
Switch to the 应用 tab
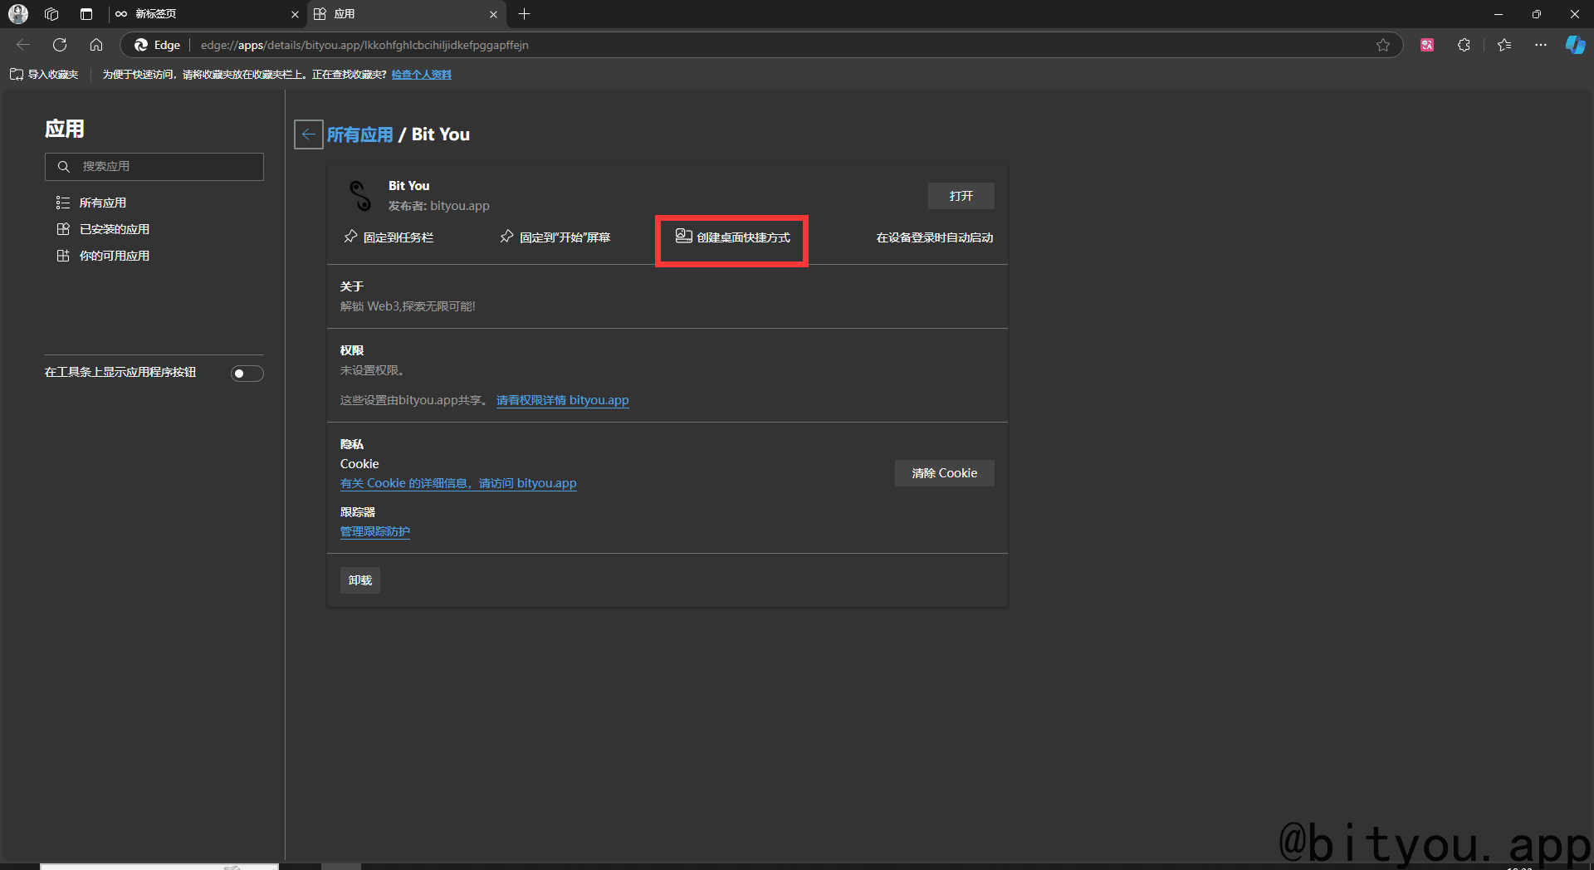click(405, 14)
